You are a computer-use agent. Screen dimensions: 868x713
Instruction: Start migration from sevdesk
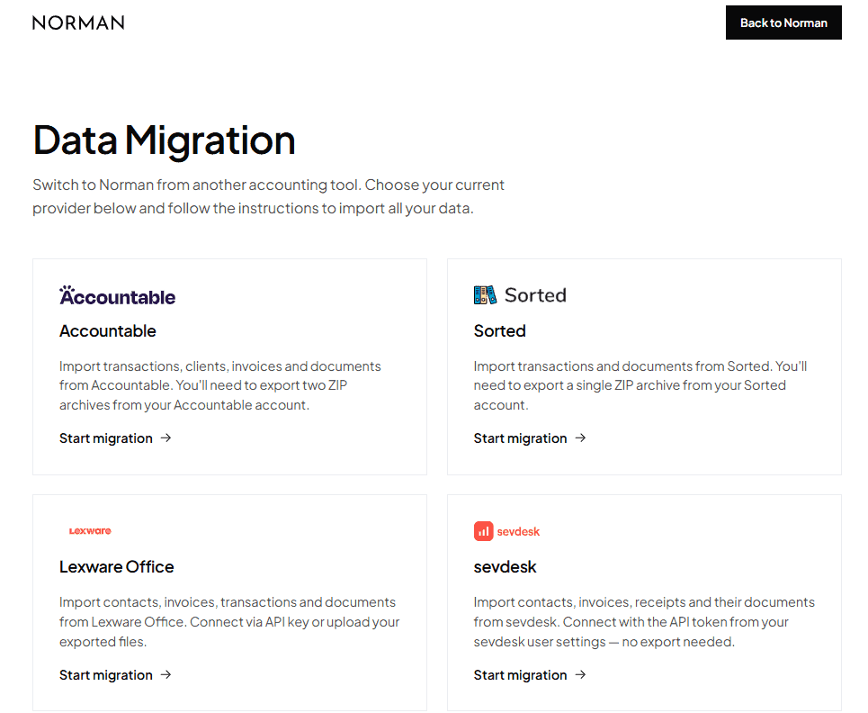(x=530, y=675)
